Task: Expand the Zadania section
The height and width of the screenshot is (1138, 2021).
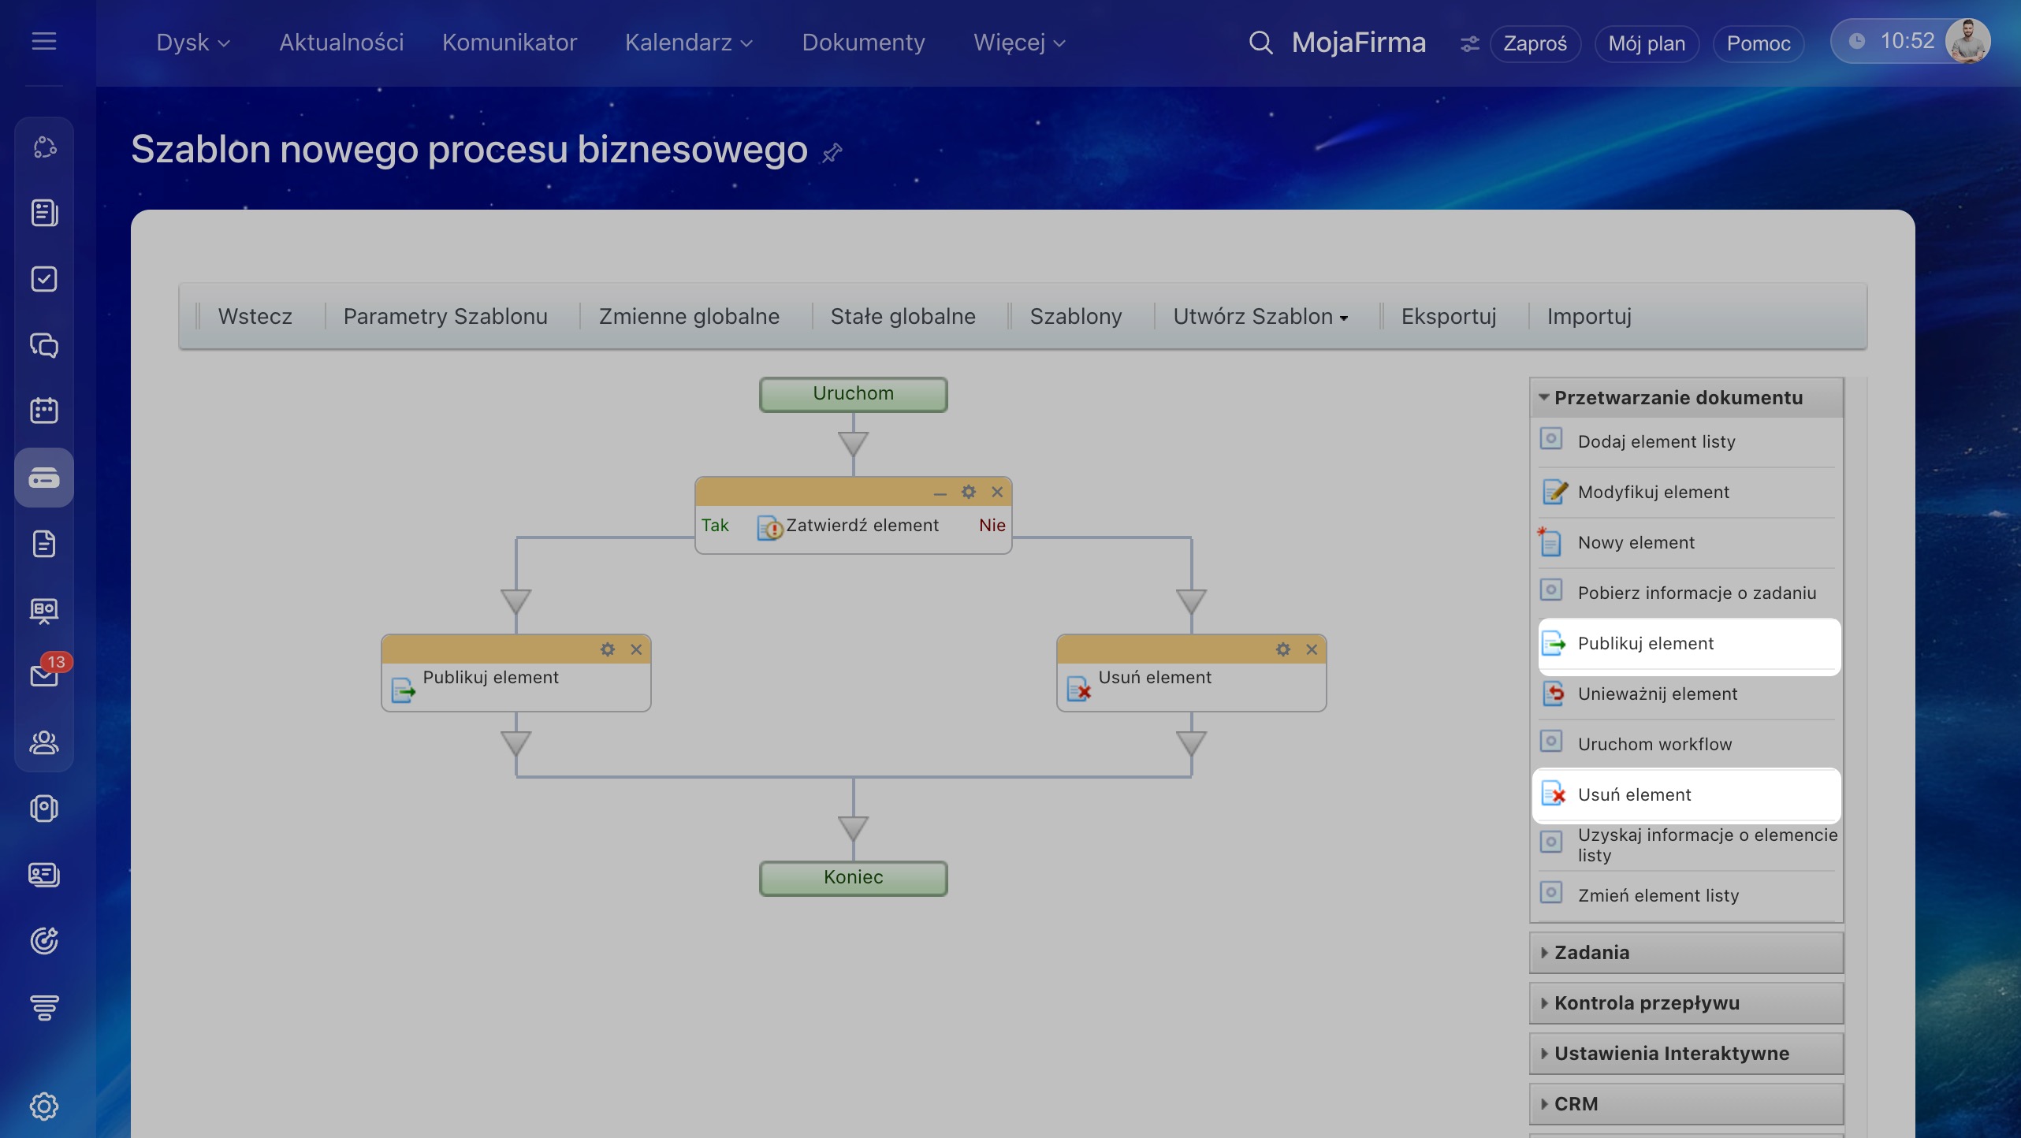Action: pos(1591,953)
